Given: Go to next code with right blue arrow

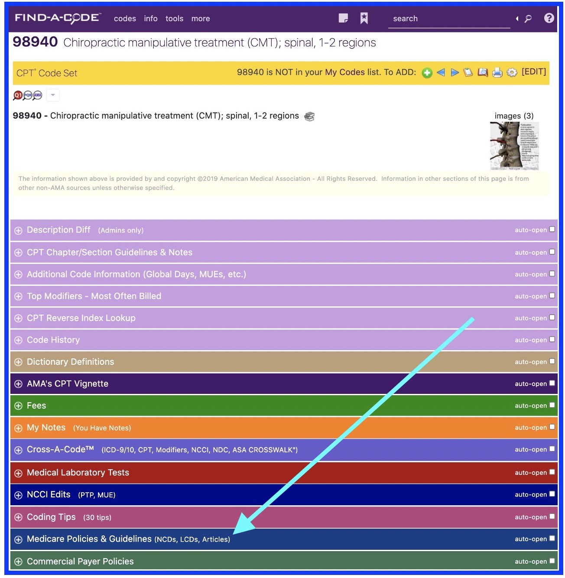Looking at the screenshot, I should 455,72.
